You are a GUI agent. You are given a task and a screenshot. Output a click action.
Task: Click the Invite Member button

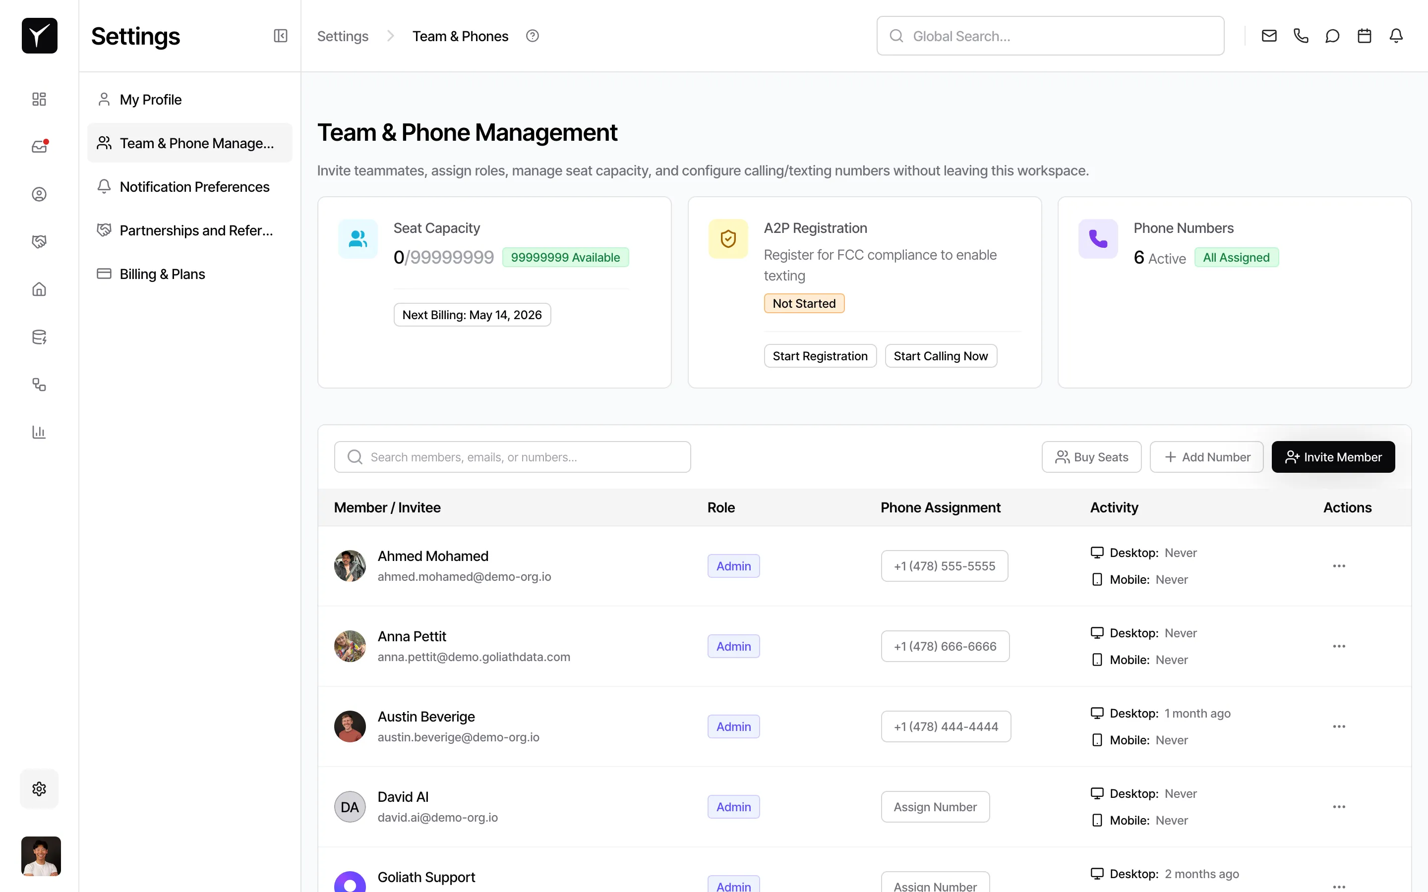1333,456
